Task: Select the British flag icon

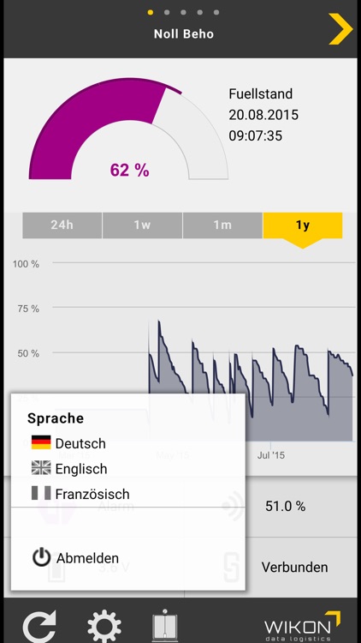Action: [41, 468]
